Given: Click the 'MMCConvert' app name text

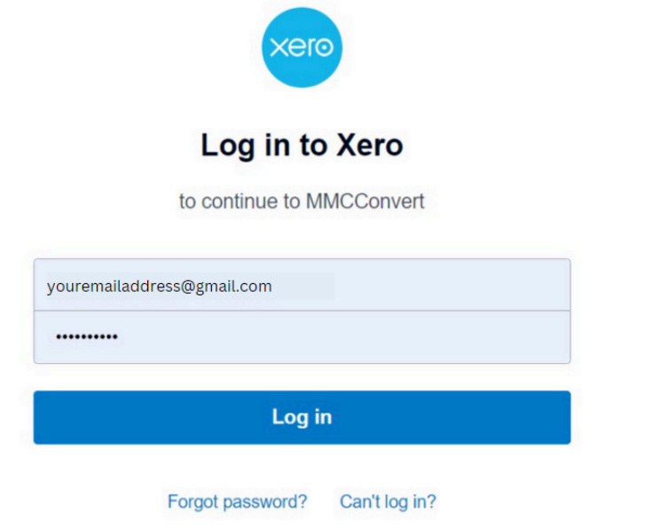Looking at the screenshot, I should [366, 201].
